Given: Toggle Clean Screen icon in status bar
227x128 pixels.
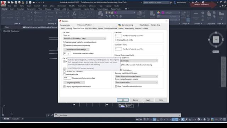Looking at the screenshot, I should [x=221, y=119].
